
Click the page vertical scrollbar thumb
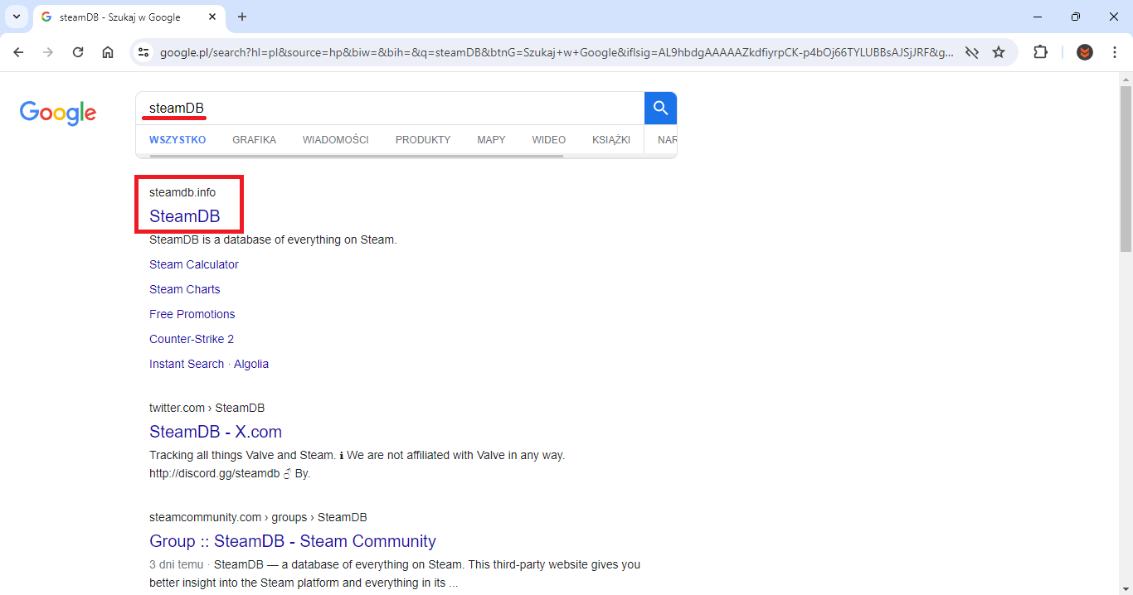point(1126,168)
